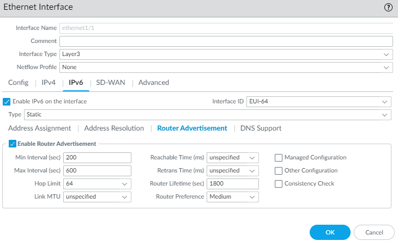Open the Reachable Time dropdown
Viewport: 398px width, 247px height.
pos(232,158)
